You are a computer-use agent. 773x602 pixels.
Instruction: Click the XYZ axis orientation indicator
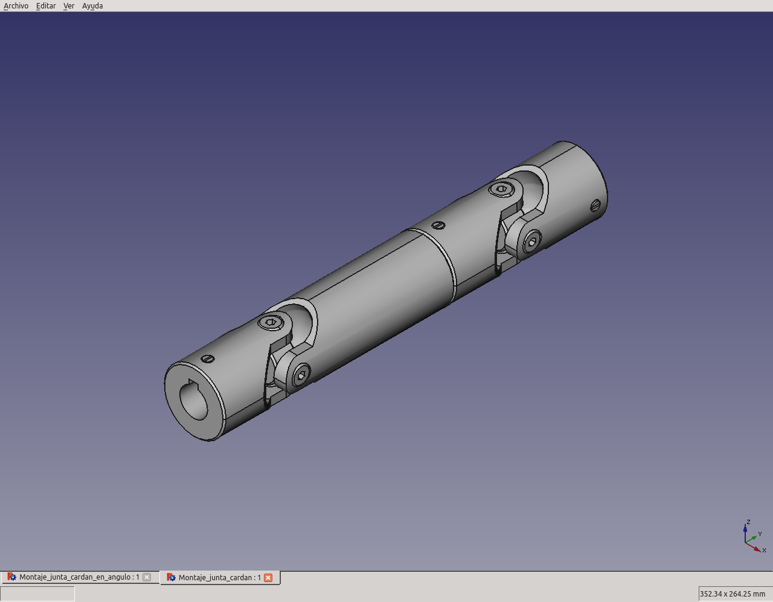754,537
